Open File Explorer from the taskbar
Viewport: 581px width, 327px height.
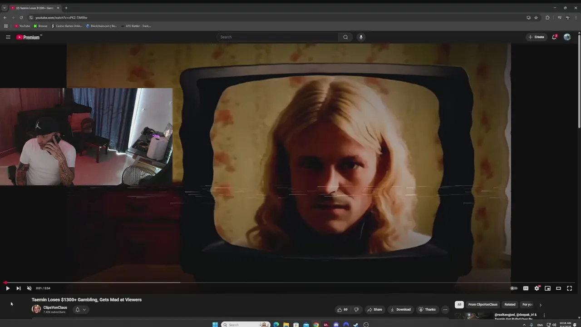pos(286,324)
